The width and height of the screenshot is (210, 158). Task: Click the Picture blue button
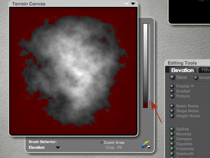pos(172,96)
